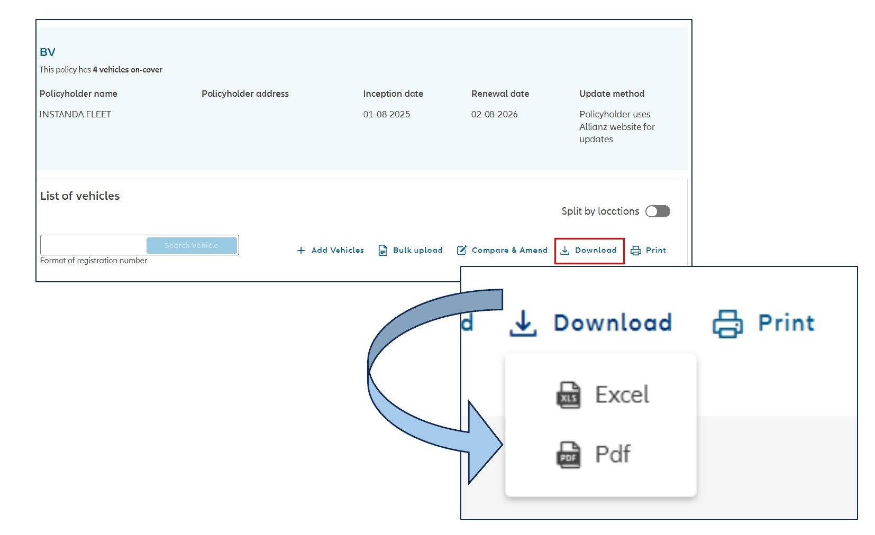
Task: Click the INSTANDA FLEET policyholder name
Action: (x=75, y=114)
